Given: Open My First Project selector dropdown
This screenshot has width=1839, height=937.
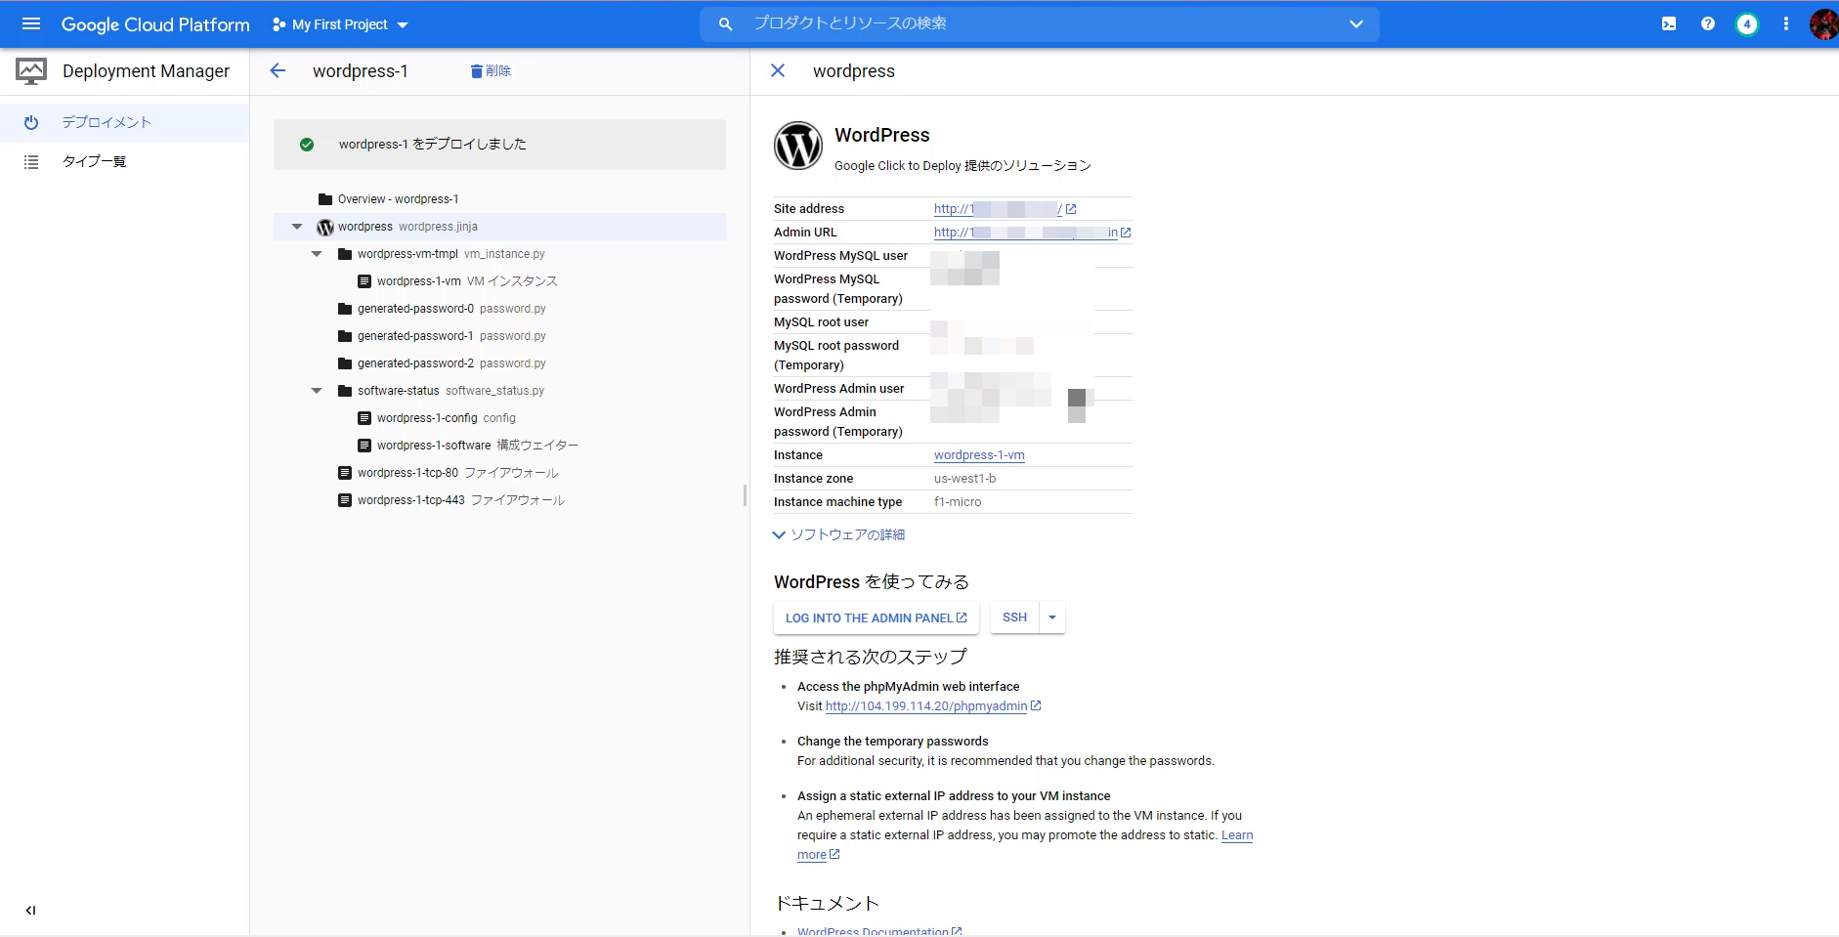Looking at the screenshot, I should (x=340, y=24).
